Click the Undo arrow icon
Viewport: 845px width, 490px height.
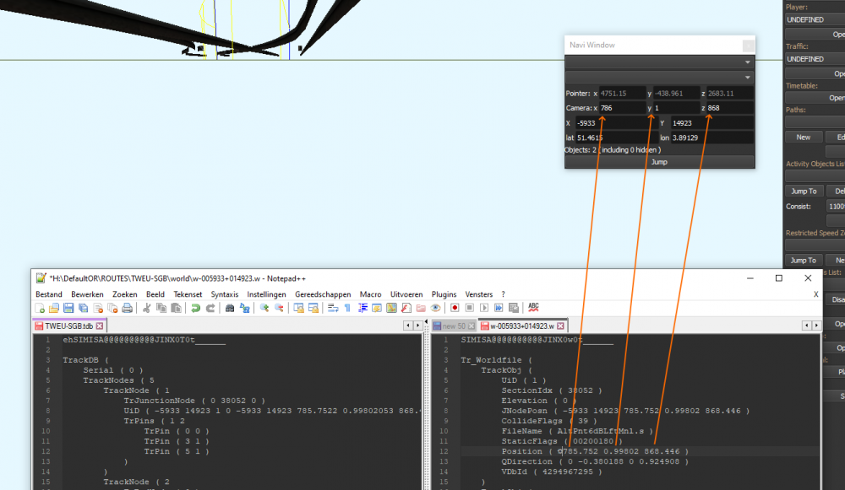(196, 308)
